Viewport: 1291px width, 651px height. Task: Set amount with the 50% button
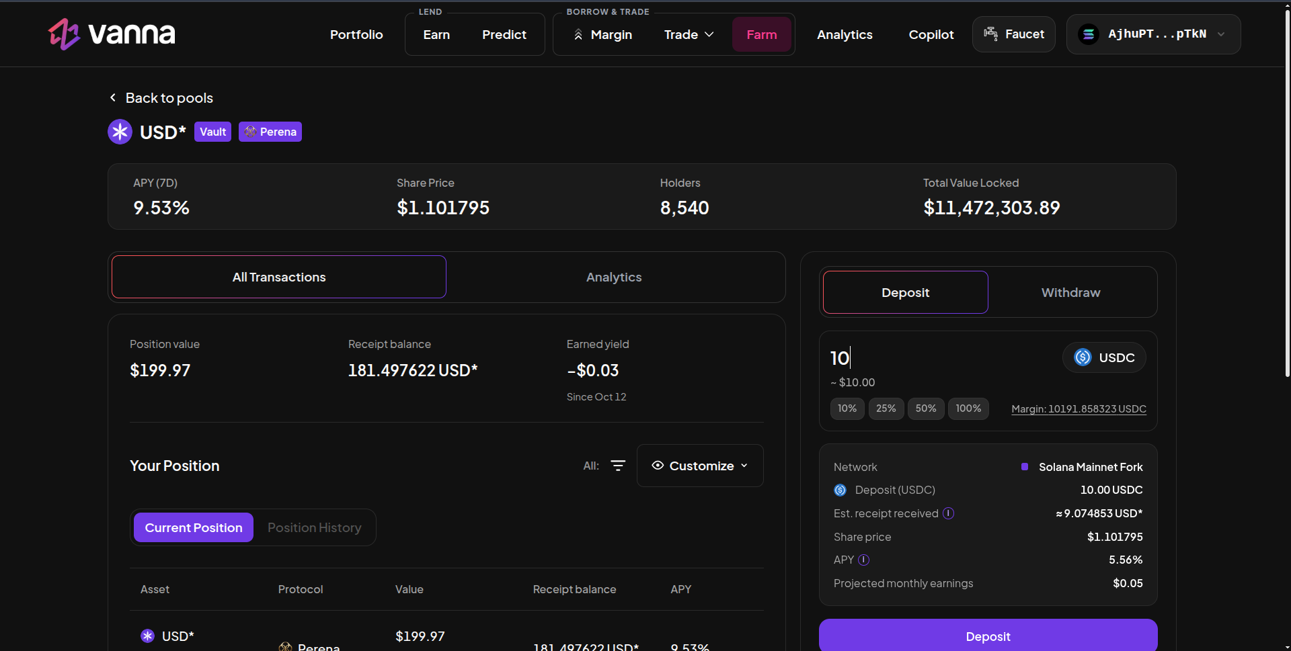coord(926,408)
